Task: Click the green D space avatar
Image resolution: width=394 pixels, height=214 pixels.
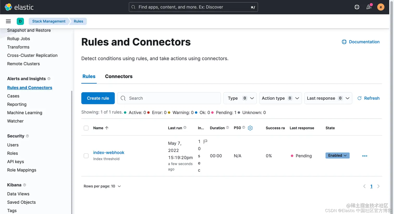Action: pyautogui.click(x=20, y=21)
